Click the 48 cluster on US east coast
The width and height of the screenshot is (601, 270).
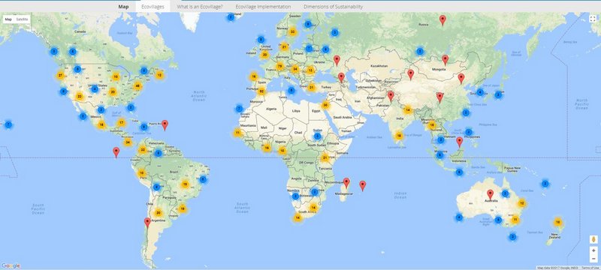click(137, 85)
